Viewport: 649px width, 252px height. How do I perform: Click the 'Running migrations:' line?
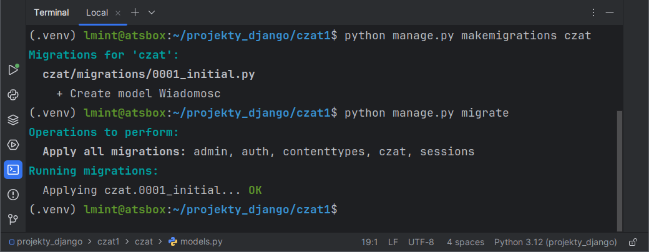coord(94,171)
